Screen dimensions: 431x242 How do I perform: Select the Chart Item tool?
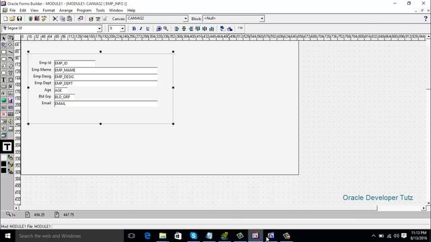click(11, 101)
